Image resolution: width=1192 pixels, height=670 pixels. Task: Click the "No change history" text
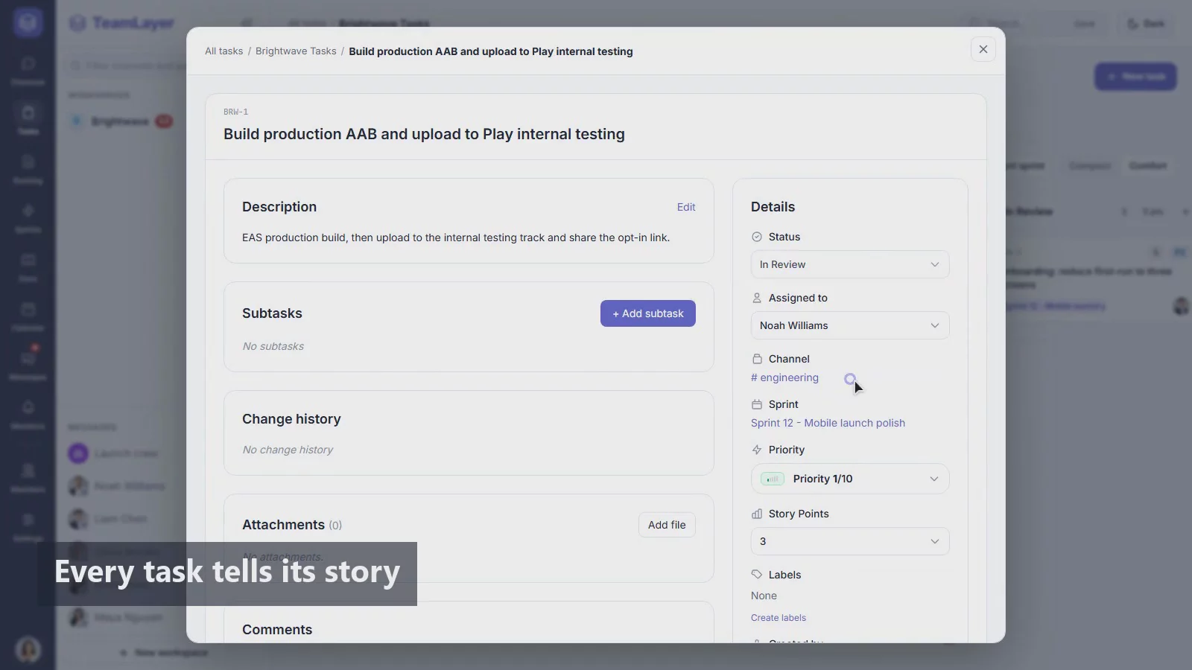coord(288,450)
